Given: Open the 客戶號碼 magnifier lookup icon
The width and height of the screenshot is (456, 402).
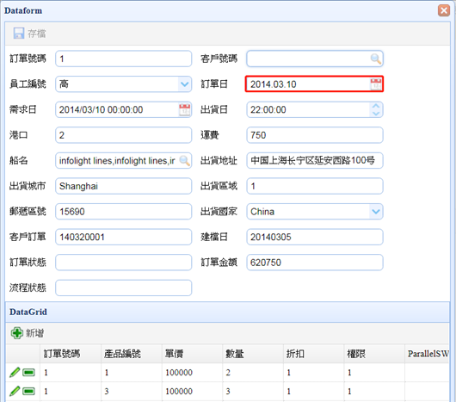Looking at the screenshot, I should (x=375, y=59).
